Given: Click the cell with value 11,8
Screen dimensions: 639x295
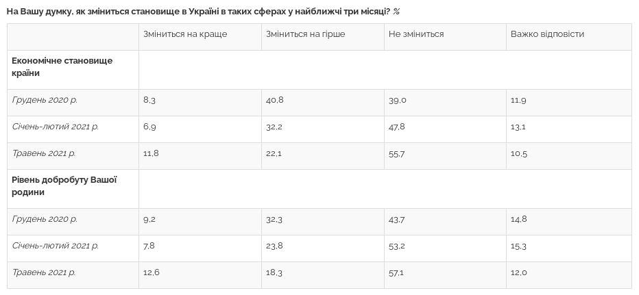Looking at the screenshot, I should (151, 153).
